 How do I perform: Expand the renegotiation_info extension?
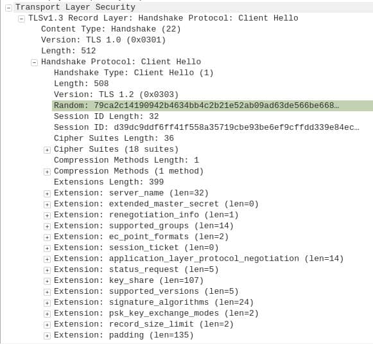pos(47,215)
